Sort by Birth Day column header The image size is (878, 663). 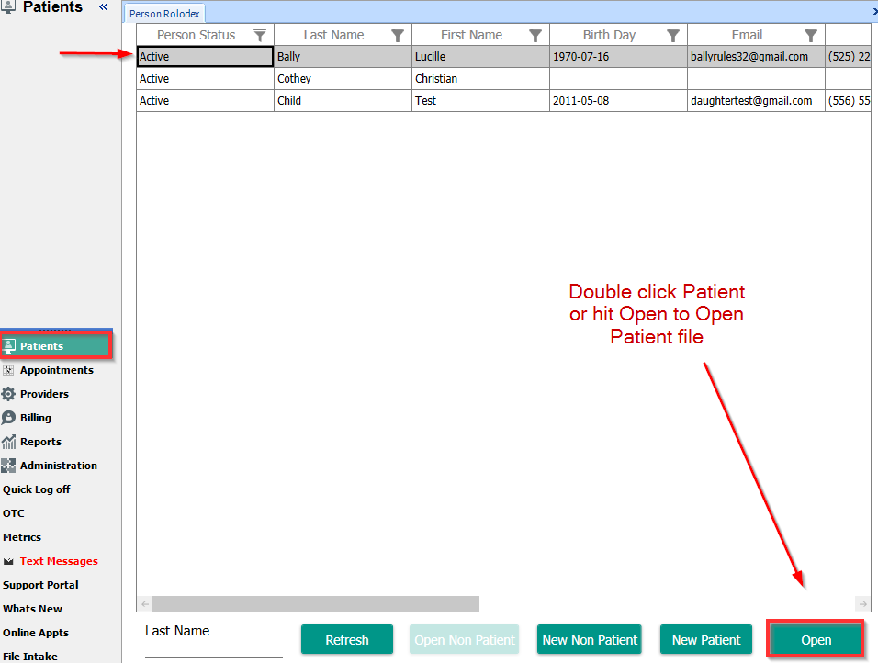click(x=609, y=35)
